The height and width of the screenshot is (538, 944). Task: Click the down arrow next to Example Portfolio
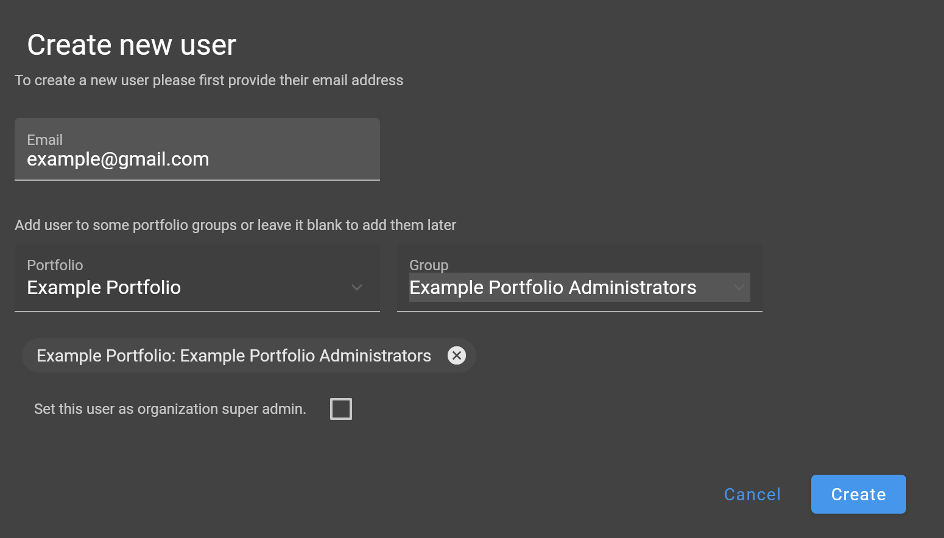356,288
